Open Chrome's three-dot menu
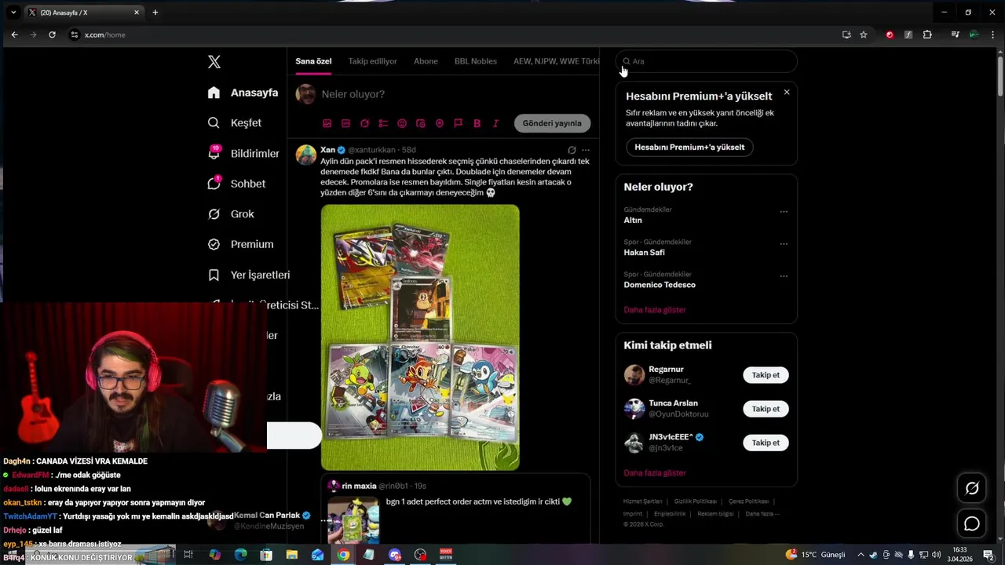This screenshot has width=1005, height=565. (993, 35)
